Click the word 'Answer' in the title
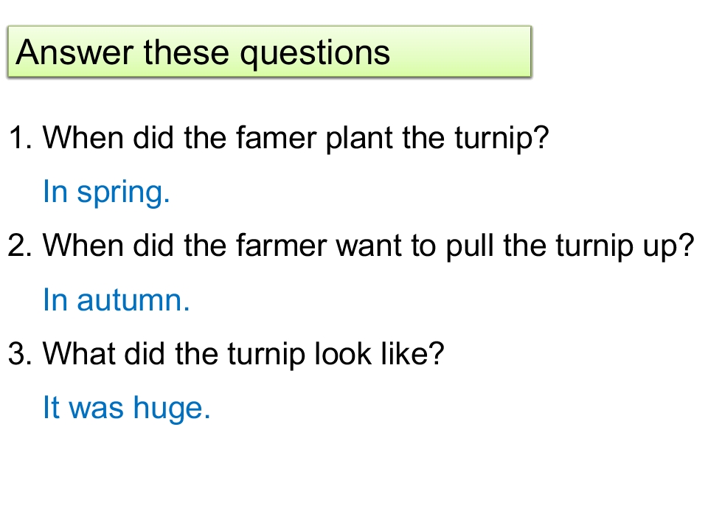 [74, 52]
